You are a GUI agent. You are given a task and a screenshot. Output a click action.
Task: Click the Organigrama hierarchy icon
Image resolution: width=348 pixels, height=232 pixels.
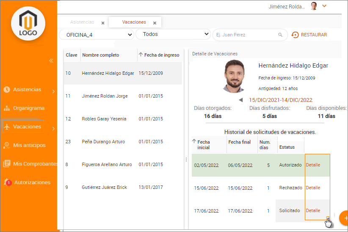[x=7, y=108]
